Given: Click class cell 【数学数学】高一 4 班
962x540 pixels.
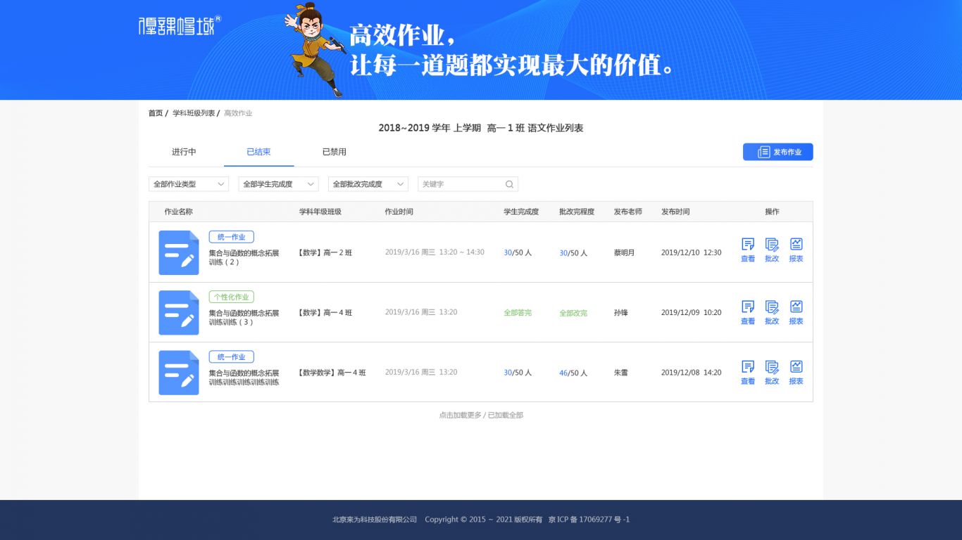Looking at the screenshot, I should [331, 373].
